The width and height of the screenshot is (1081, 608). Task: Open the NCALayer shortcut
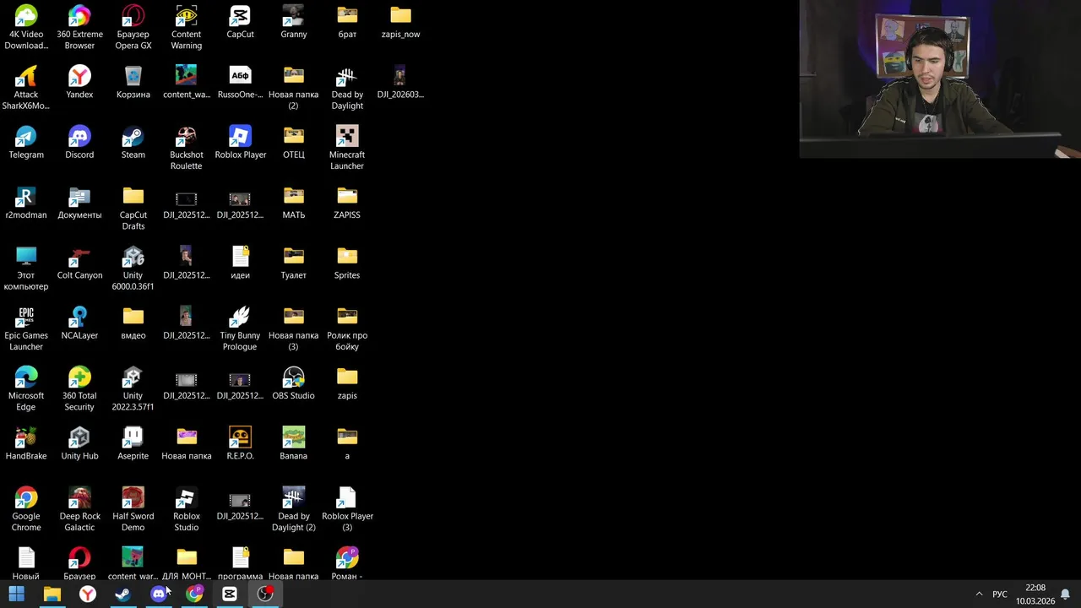(79, 323)
